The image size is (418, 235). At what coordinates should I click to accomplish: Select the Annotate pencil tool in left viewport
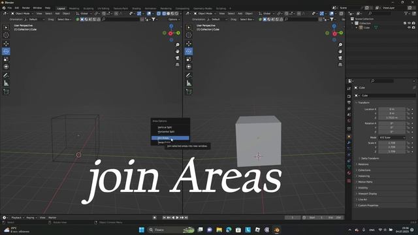click(x=6, y=76)
